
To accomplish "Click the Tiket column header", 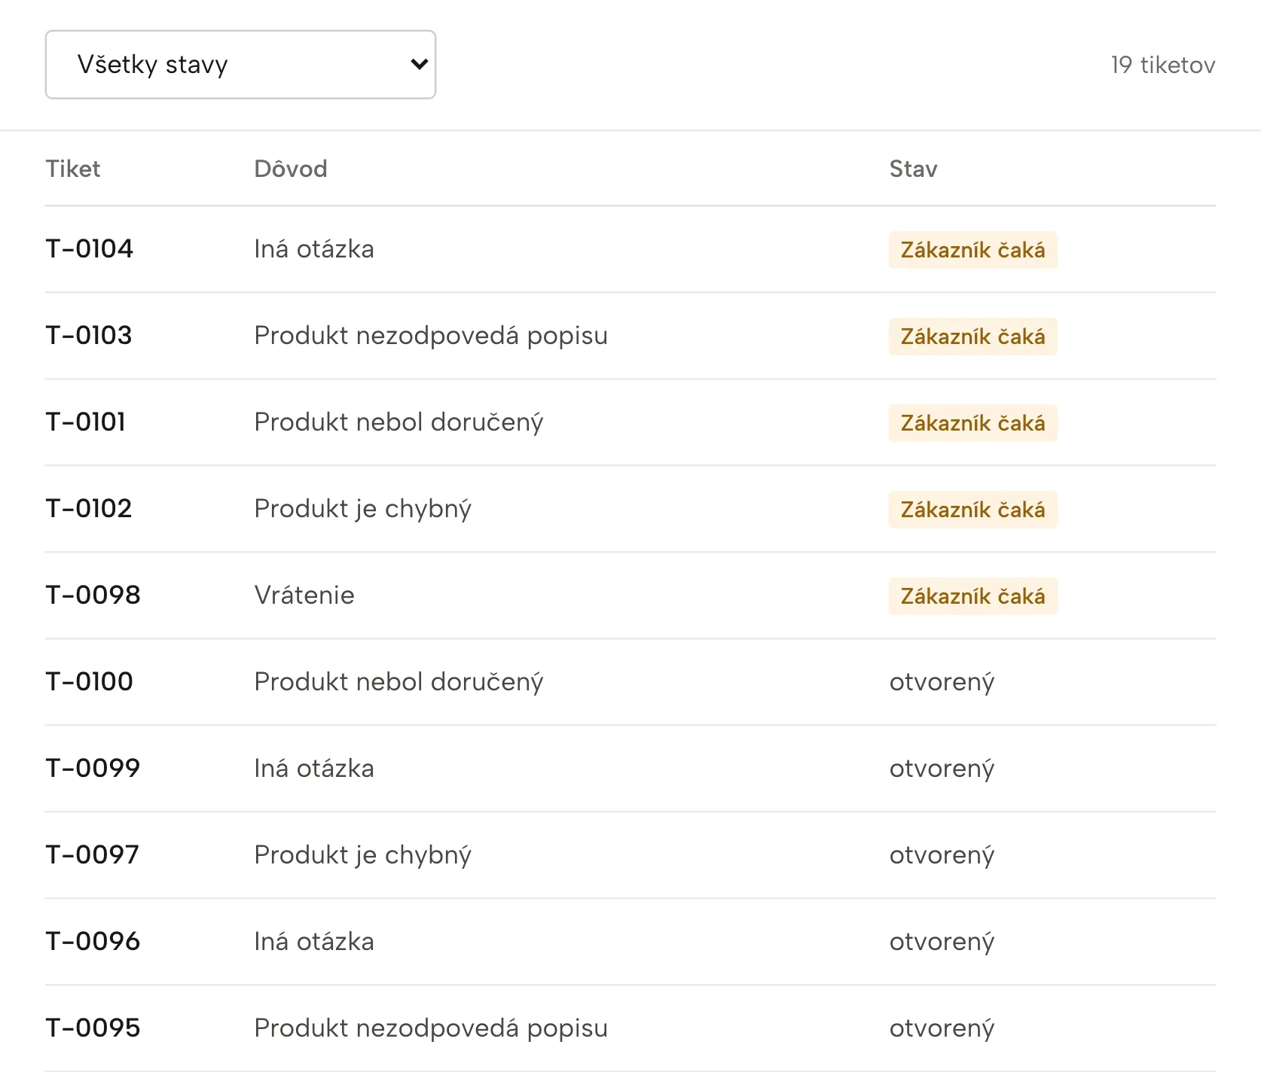I will pos(73,169).
